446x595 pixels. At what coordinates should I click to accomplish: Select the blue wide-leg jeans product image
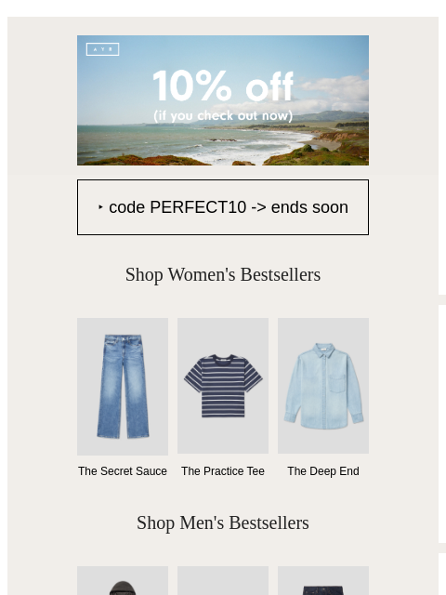(x=123, y=387)
